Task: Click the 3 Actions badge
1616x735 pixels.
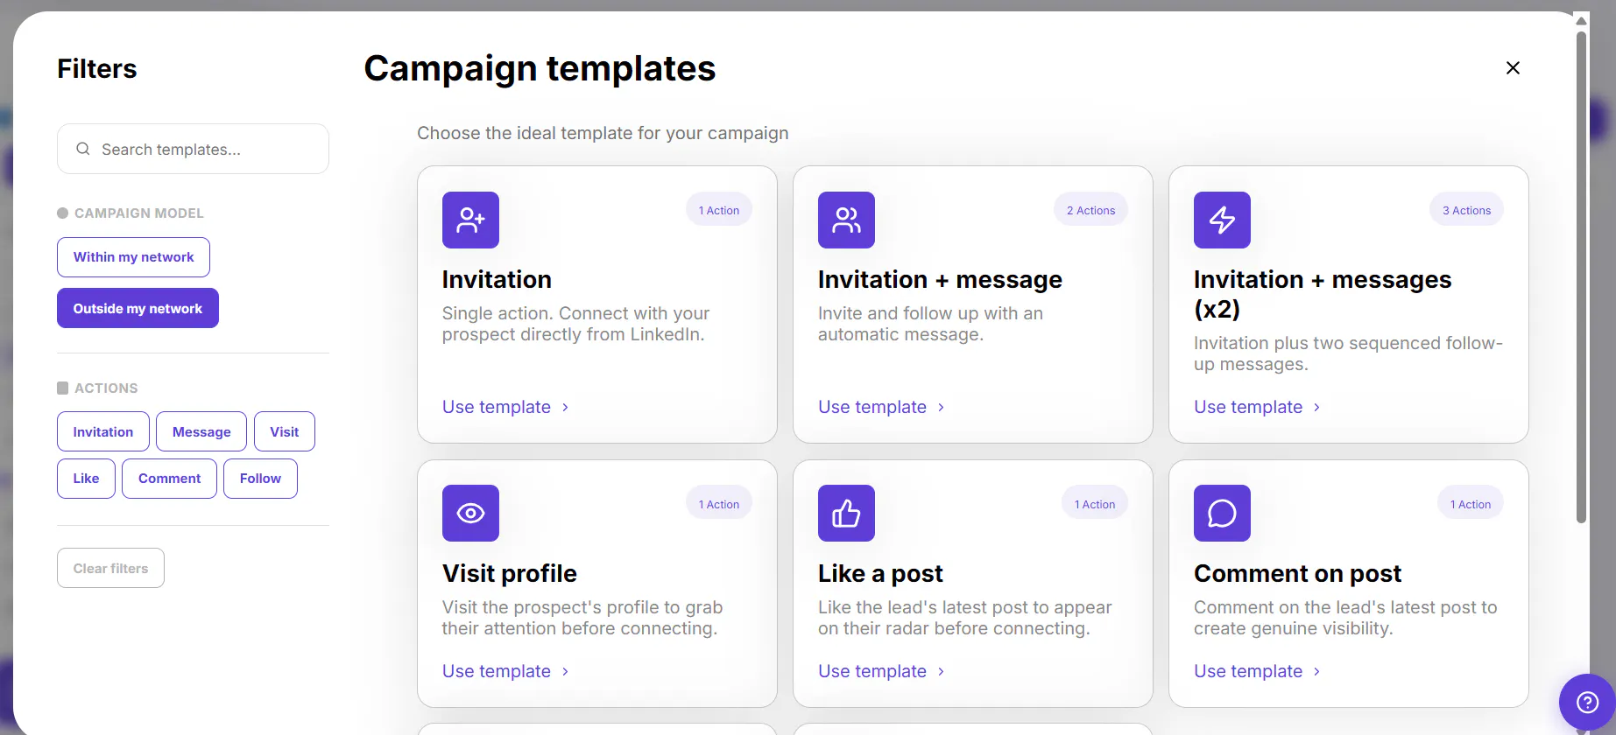Action: pyautogui.click(x=1466, y=210)
